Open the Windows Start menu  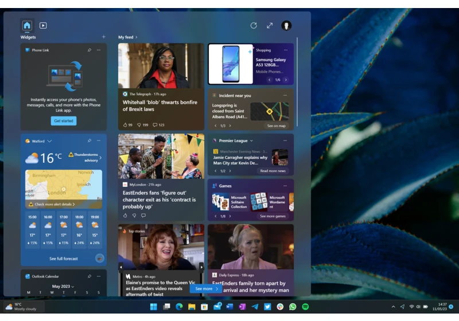tap(154, 307)
